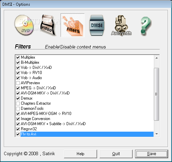Open the DVD options section icon
This screenshot has height=162, width=172.
point(24,25)
